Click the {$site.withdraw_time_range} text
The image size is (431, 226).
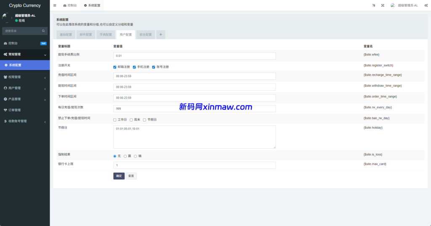click(x=383, y=86)
